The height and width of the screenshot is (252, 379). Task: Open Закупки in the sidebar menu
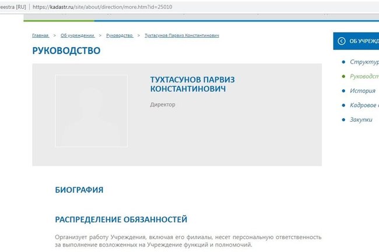click(361, 120)
